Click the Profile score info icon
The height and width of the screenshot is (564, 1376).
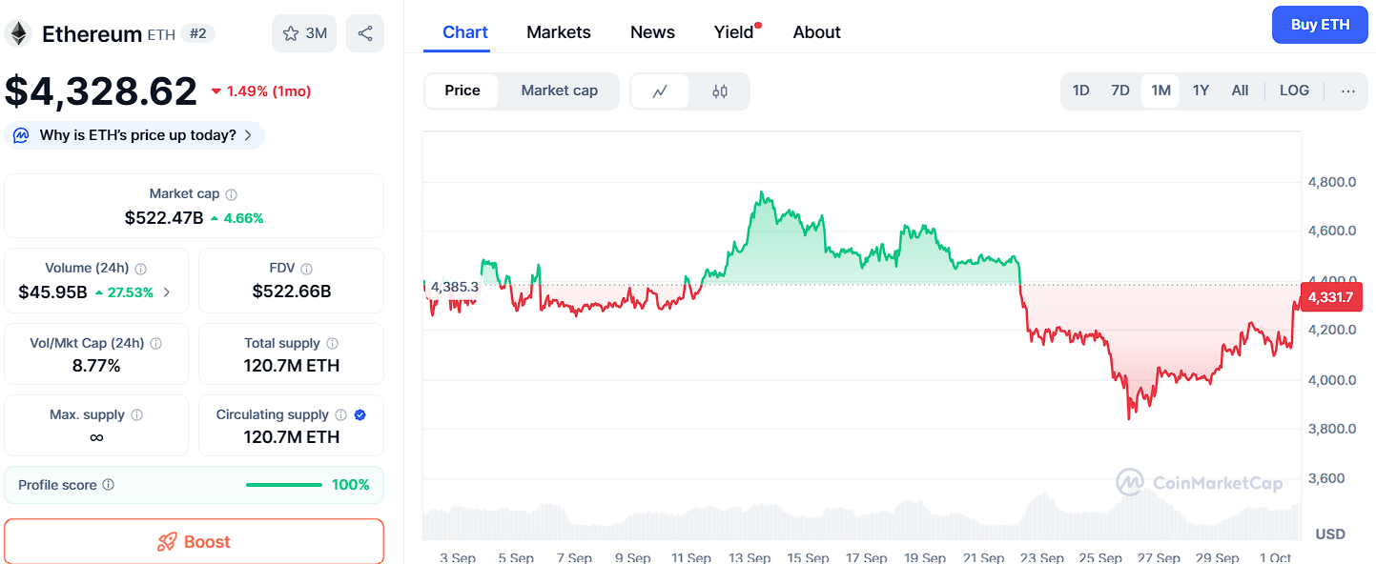[109, 485]
